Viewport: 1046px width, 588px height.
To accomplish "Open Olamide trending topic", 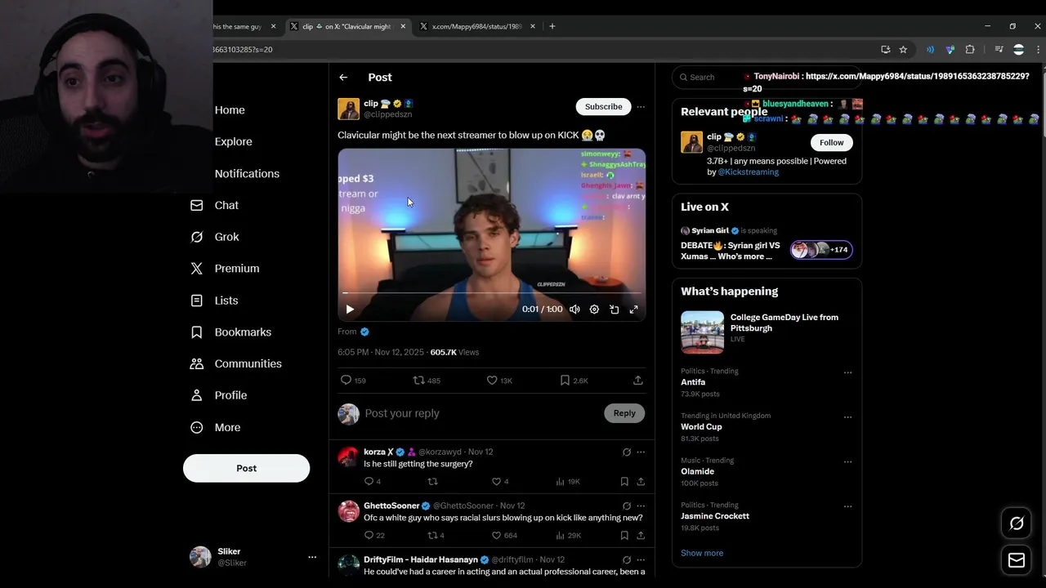I will point(697,471).
